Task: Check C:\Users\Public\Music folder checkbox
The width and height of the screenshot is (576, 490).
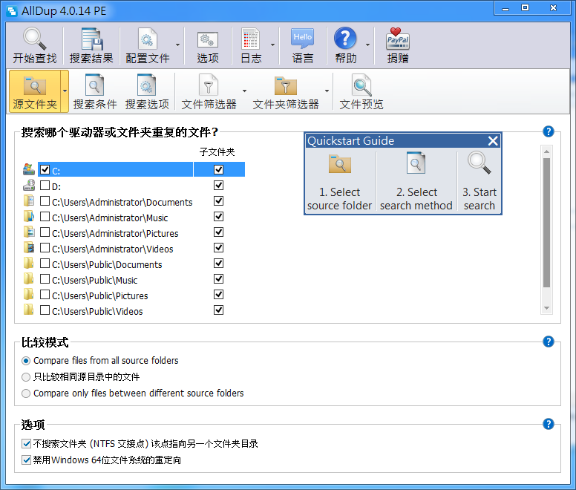Action: pyautogui.click(x=45, y=279)
